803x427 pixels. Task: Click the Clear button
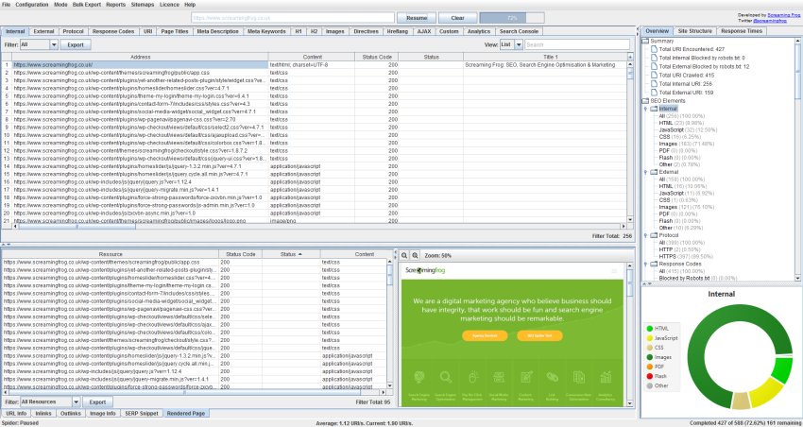(x=458, y=18)
